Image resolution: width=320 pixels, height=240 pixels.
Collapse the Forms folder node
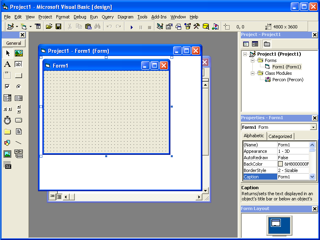tap(252, 60)
